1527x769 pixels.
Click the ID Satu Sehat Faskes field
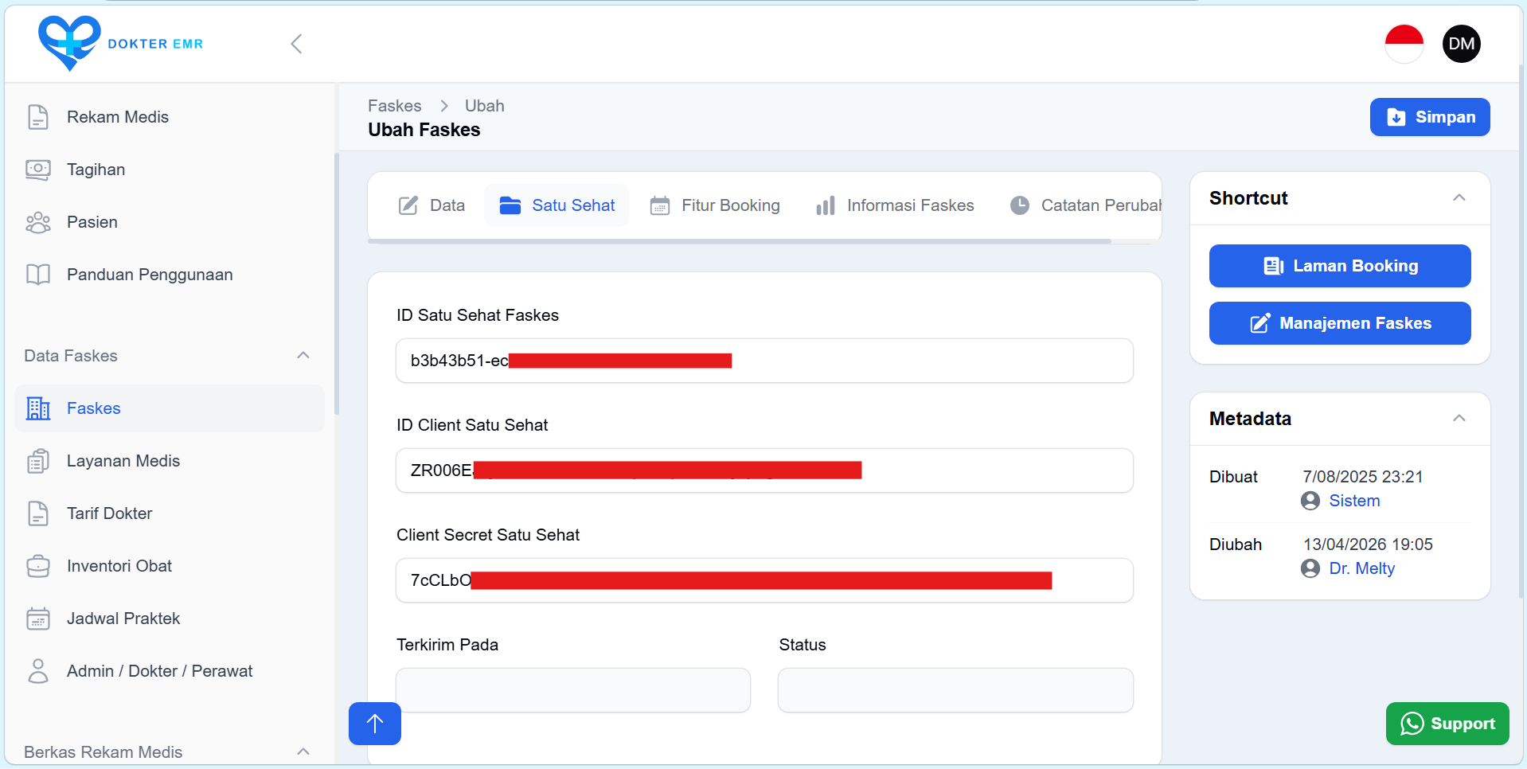coord(764,361)
